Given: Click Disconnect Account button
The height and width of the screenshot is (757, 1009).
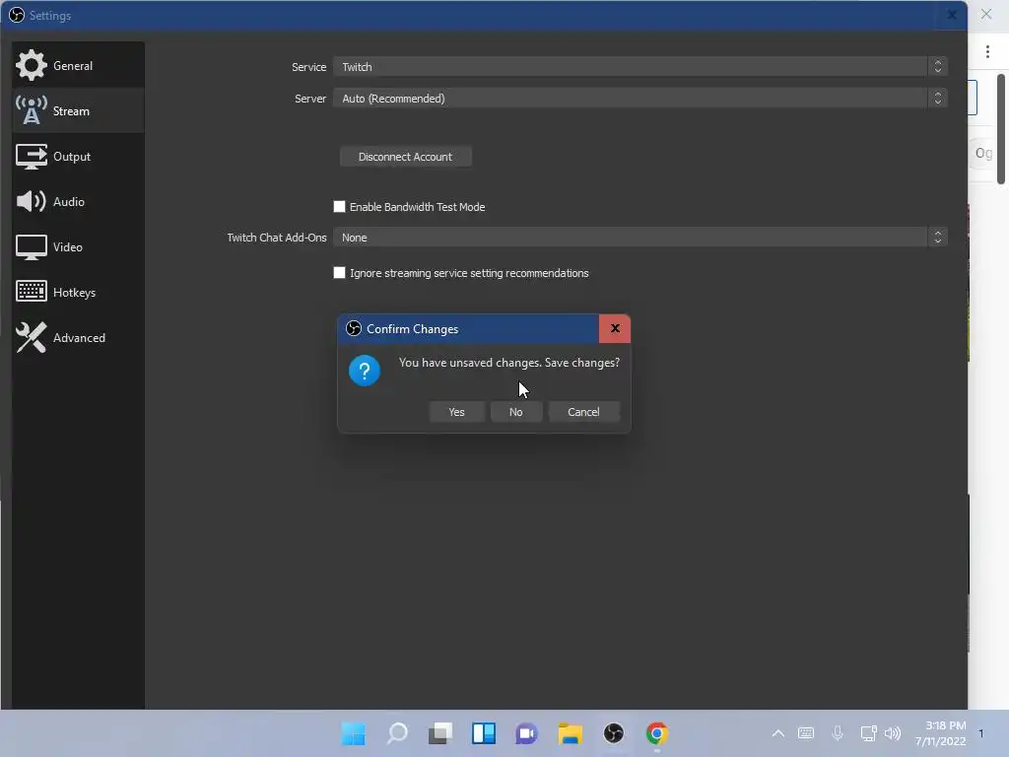Looking at the screenshot, I should [x=405, y=157].
